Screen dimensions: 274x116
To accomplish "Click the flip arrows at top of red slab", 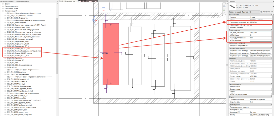I will (111, 25).
